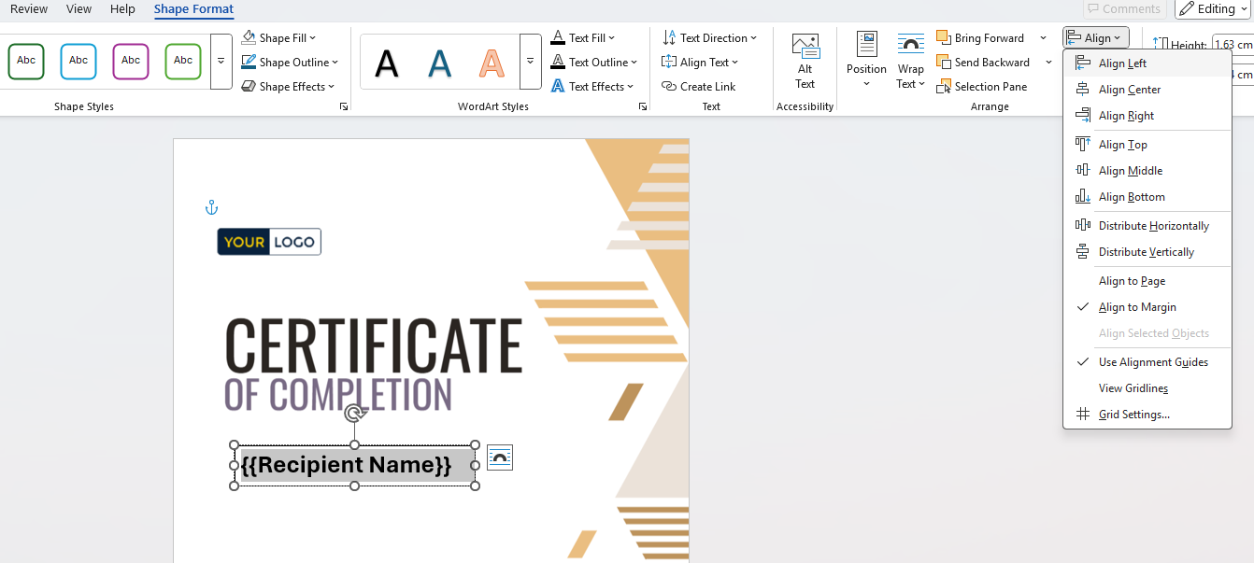
Task: Click the Selection Pane button
Action: click(982, 87)
